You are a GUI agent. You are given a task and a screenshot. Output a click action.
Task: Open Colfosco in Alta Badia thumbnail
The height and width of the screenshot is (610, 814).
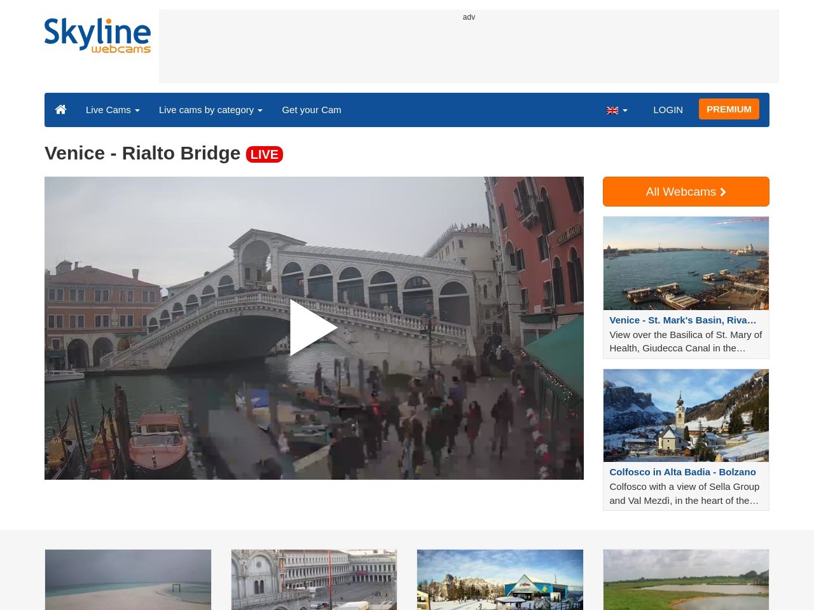tap(686, 416)
